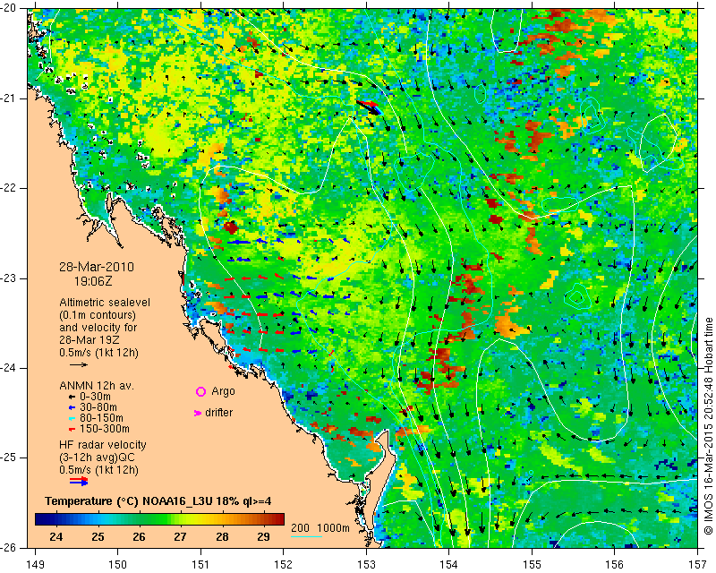Click the 'Argo' legend label
716x573 pixels.
[223, 391]
